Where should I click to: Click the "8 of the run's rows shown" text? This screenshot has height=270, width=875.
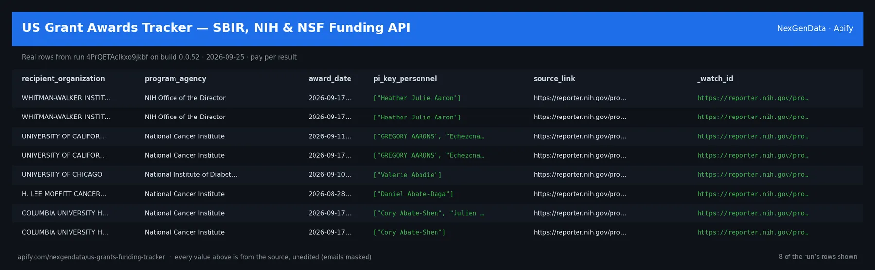coord(818,257)
